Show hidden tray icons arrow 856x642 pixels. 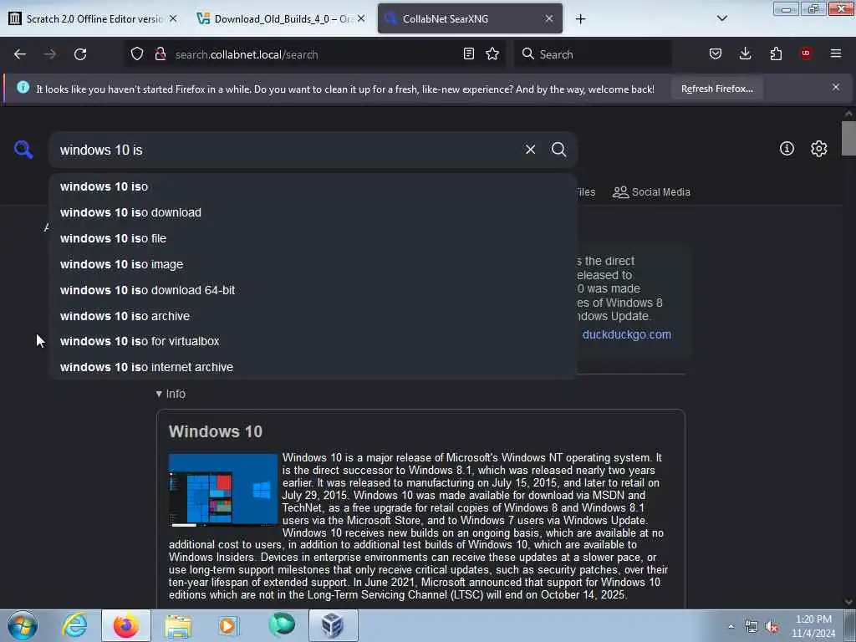click(x=731, y=627)
